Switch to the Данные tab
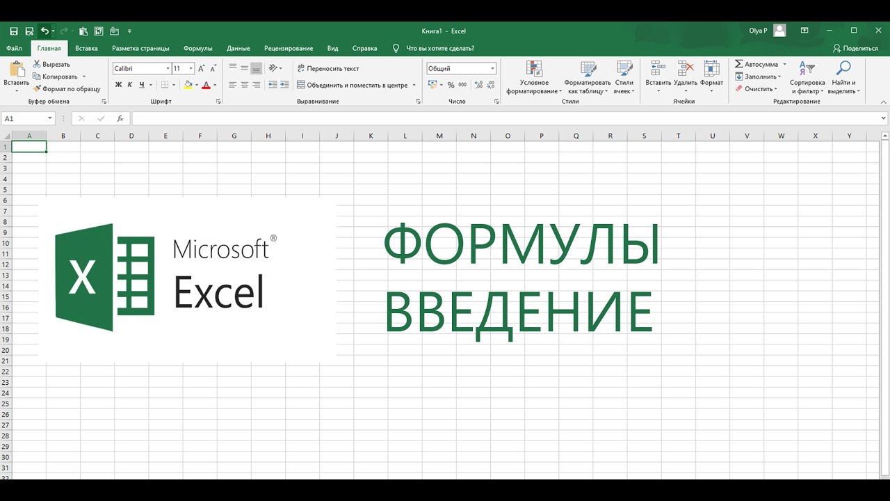 (238, 49)
